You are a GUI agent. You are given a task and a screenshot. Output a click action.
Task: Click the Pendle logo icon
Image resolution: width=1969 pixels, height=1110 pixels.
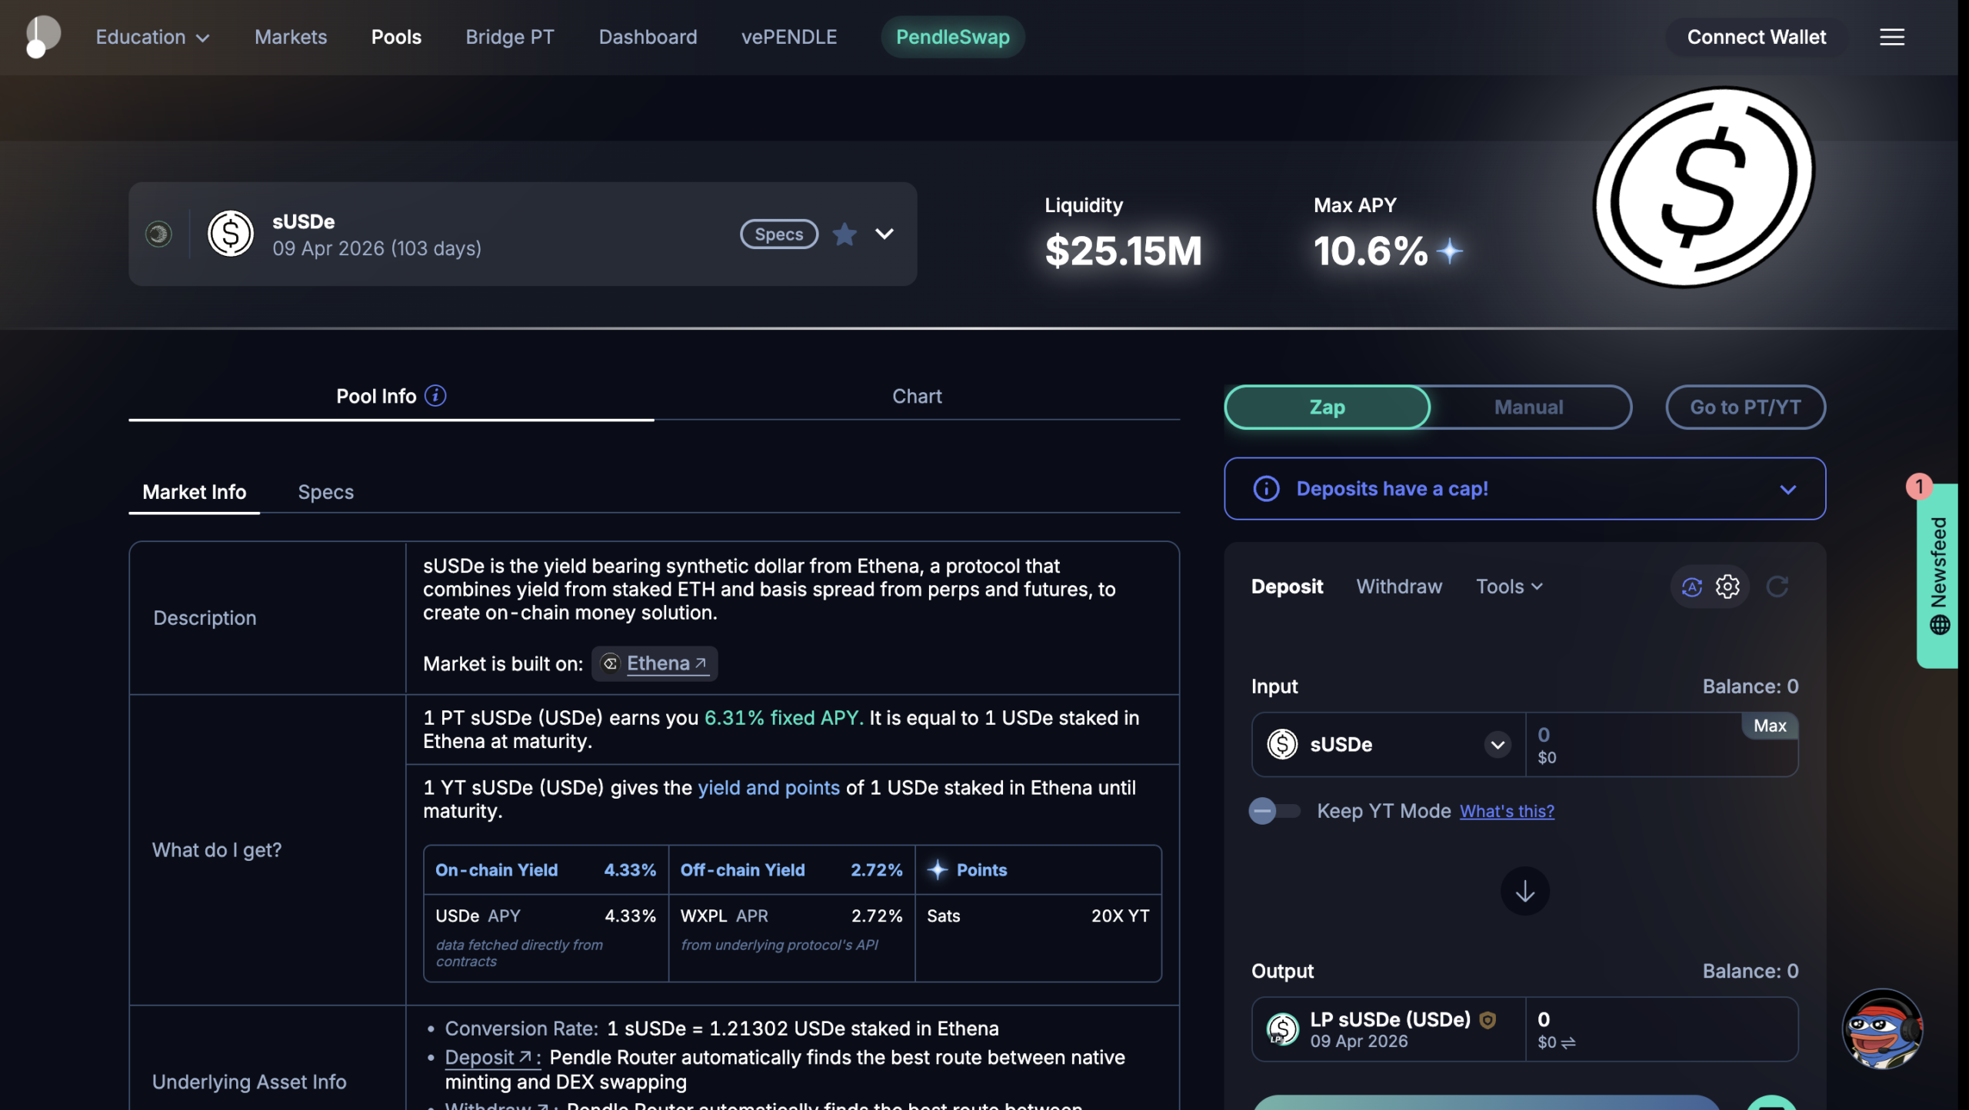[42, 36]
